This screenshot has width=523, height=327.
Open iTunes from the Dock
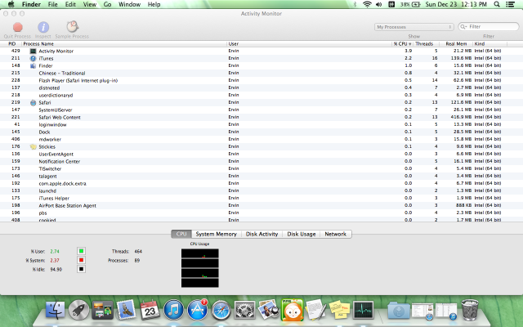coord(173,311)
